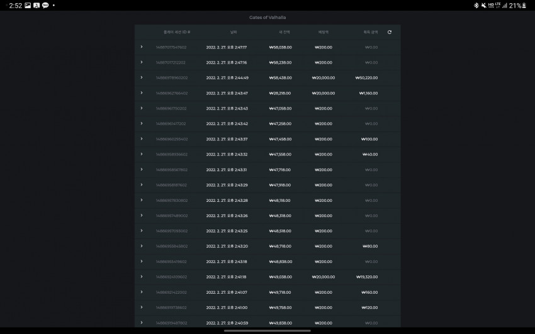Expand the 2:43:37 session row

(142, 139)
